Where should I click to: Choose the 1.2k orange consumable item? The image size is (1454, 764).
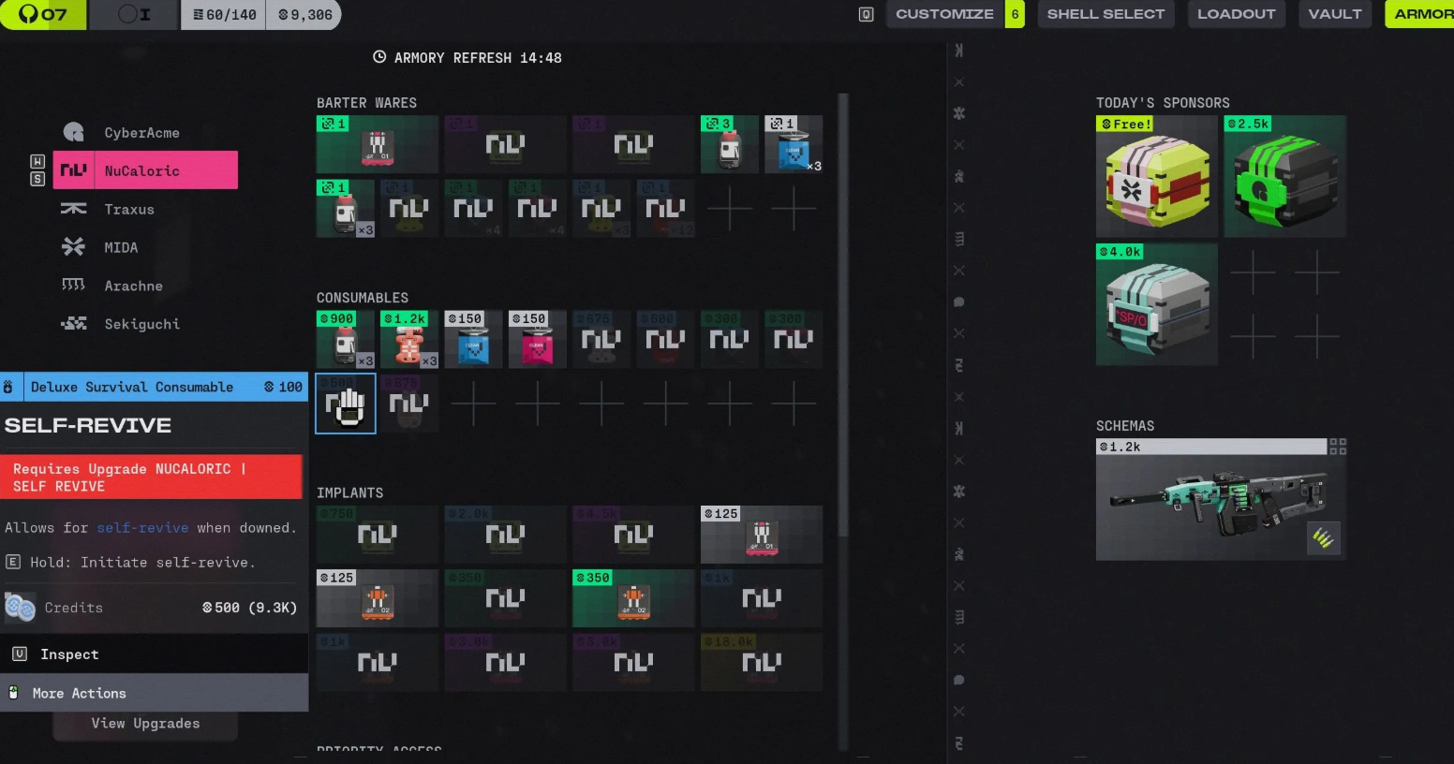coord(409,340)
